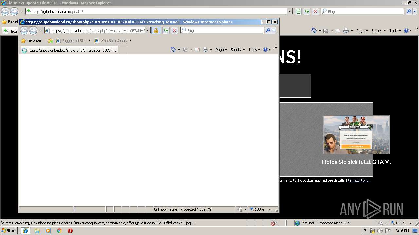This screenshot has height=235, width=419.
Task: Click Bing search box in popup
Action: [222, 30]
